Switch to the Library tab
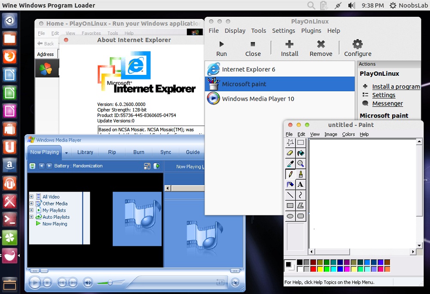 point(85,152)
